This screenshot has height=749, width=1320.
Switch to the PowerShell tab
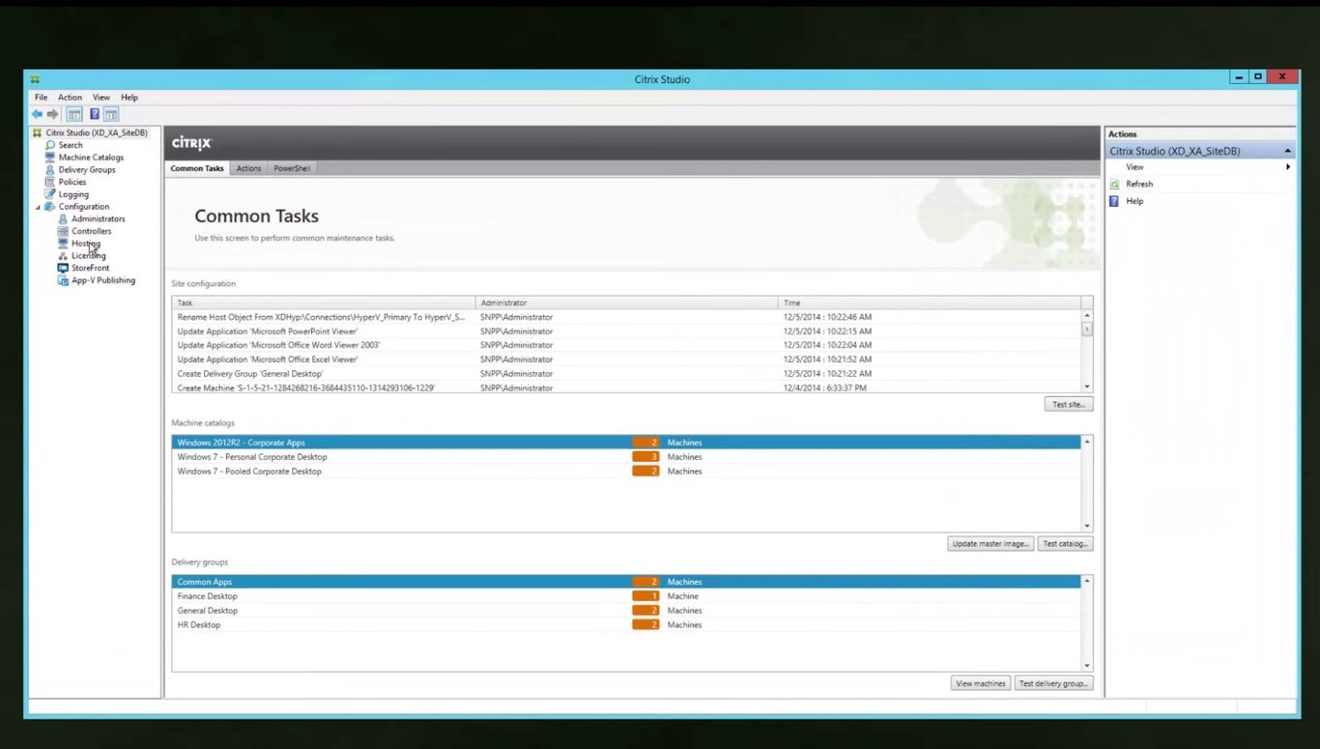click(x=291, y=167)
